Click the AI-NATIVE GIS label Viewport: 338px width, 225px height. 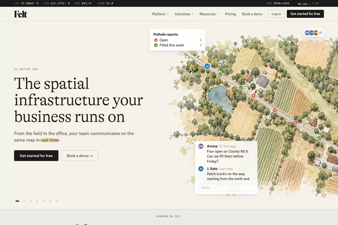click(x=26, y=69)
